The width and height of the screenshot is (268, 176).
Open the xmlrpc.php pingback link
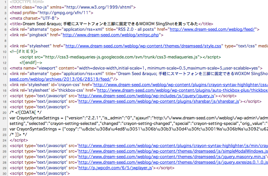pos(111,35)
